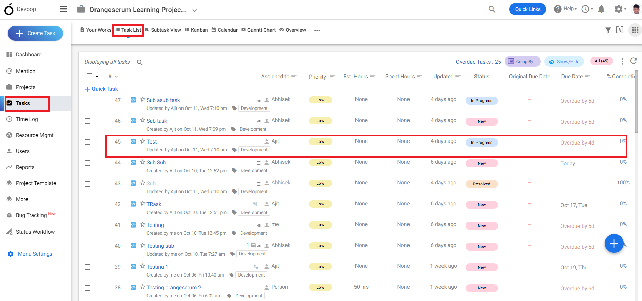Star the Sub asub task
The height and width of the screenshot is (301, 642).
click(143, 100)
